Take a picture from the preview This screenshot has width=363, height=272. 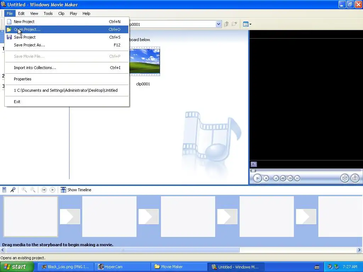[355, 178]
